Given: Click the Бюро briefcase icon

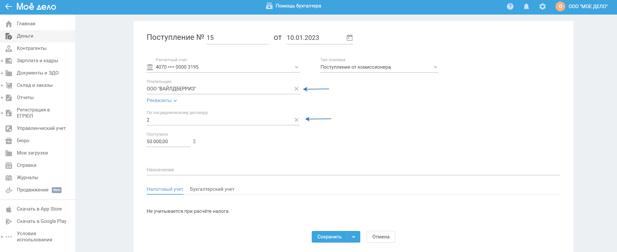Looking at the screenshot, I should (9, 141).
